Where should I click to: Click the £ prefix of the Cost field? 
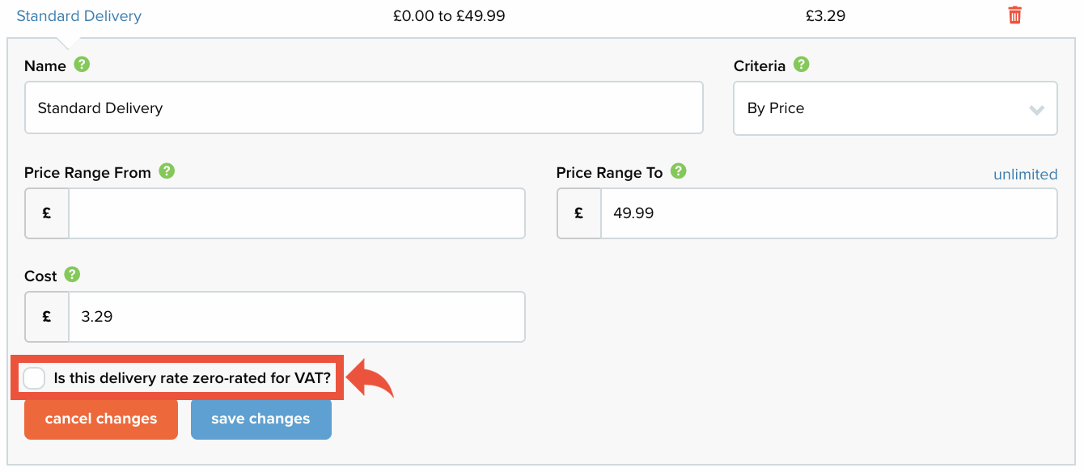coord(47,317)
